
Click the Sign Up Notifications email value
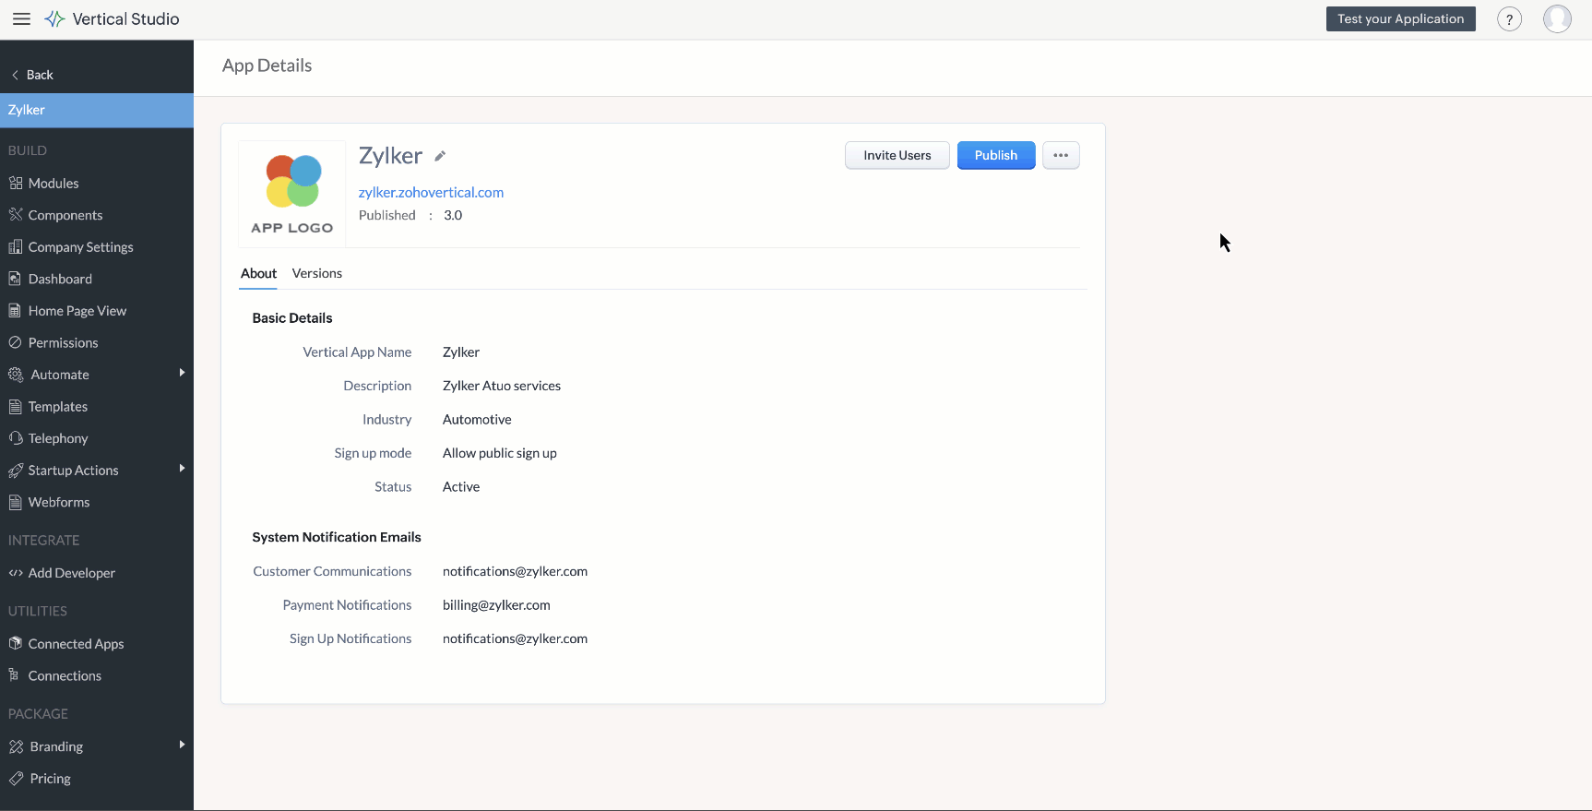[x=515, y=638]
